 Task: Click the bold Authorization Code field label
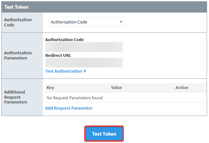(x=65, y=40)
